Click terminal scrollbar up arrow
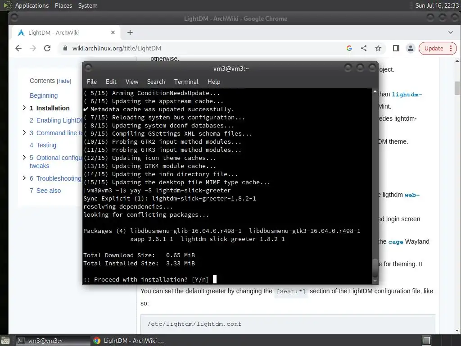The width and height of the screenshot is (461, 346). (375, 92)
